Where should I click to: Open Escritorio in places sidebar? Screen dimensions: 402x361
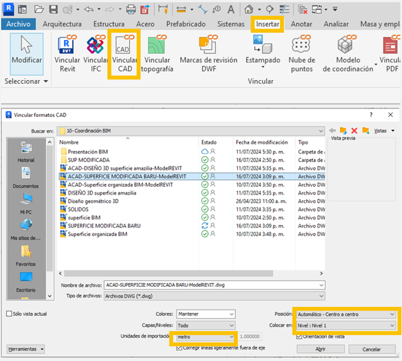(26, 282)
